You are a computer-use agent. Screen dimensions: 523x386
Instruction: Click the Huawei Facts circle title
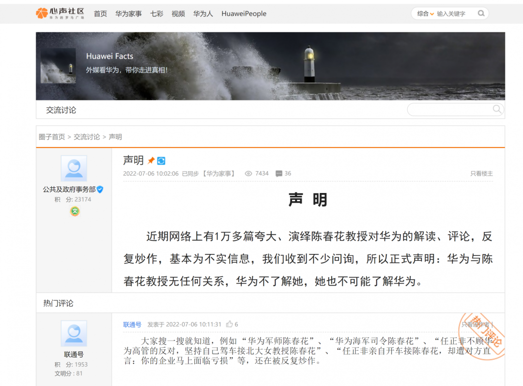109,56
